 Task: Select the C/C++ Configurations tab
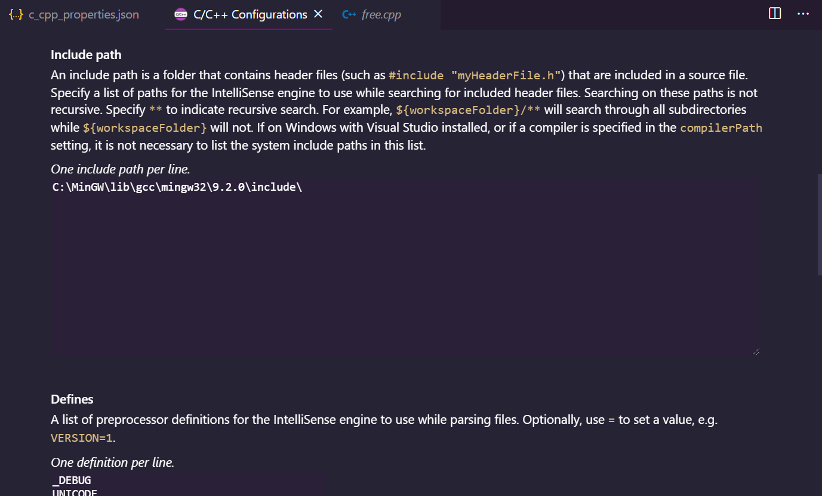(x=248, y=14)
